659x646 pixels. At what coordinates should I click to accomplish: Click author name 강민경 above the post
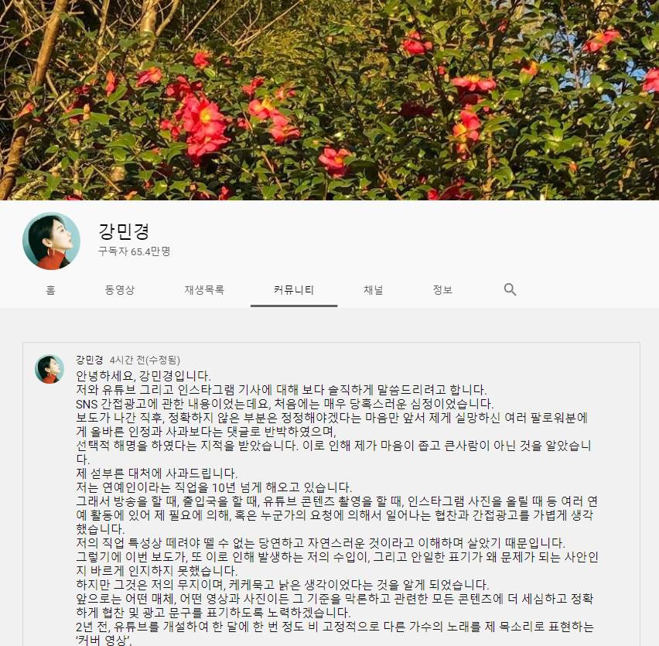coord(90,360)
